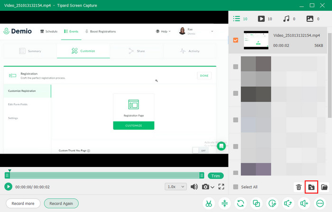Screen dimensions: 332x212
Task: Check the fourth recording's checkbox
Action: pyautogui.click(x=236, y=120)
